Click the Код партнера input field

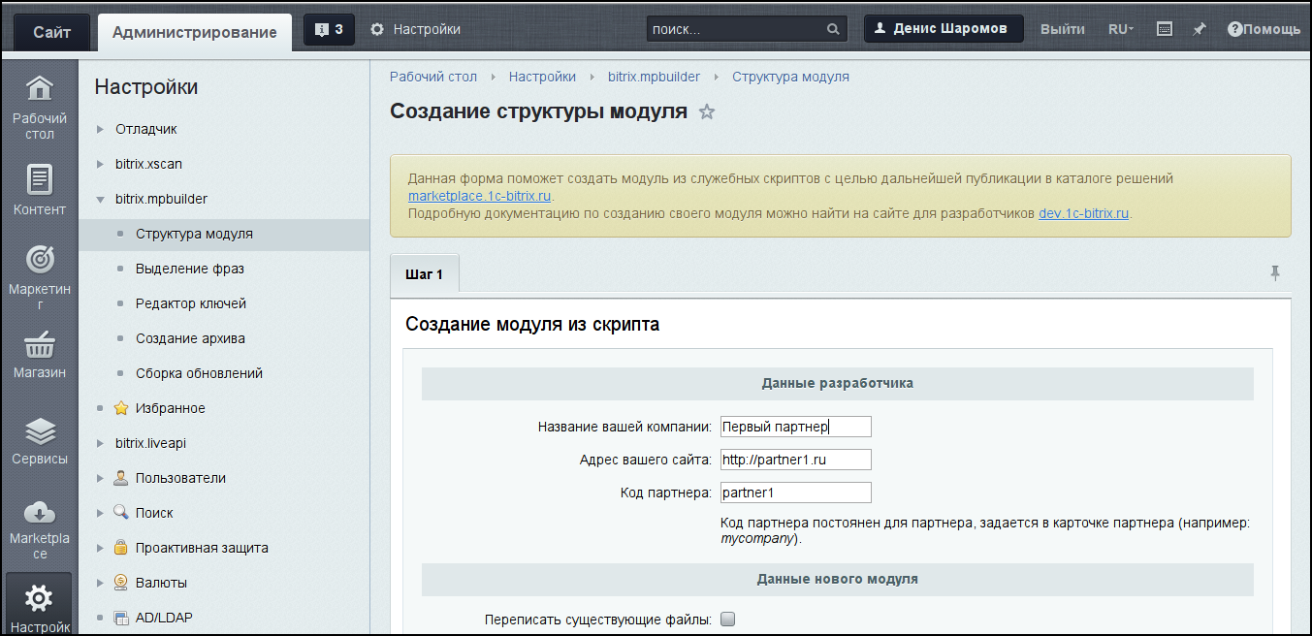coord(795,493)
